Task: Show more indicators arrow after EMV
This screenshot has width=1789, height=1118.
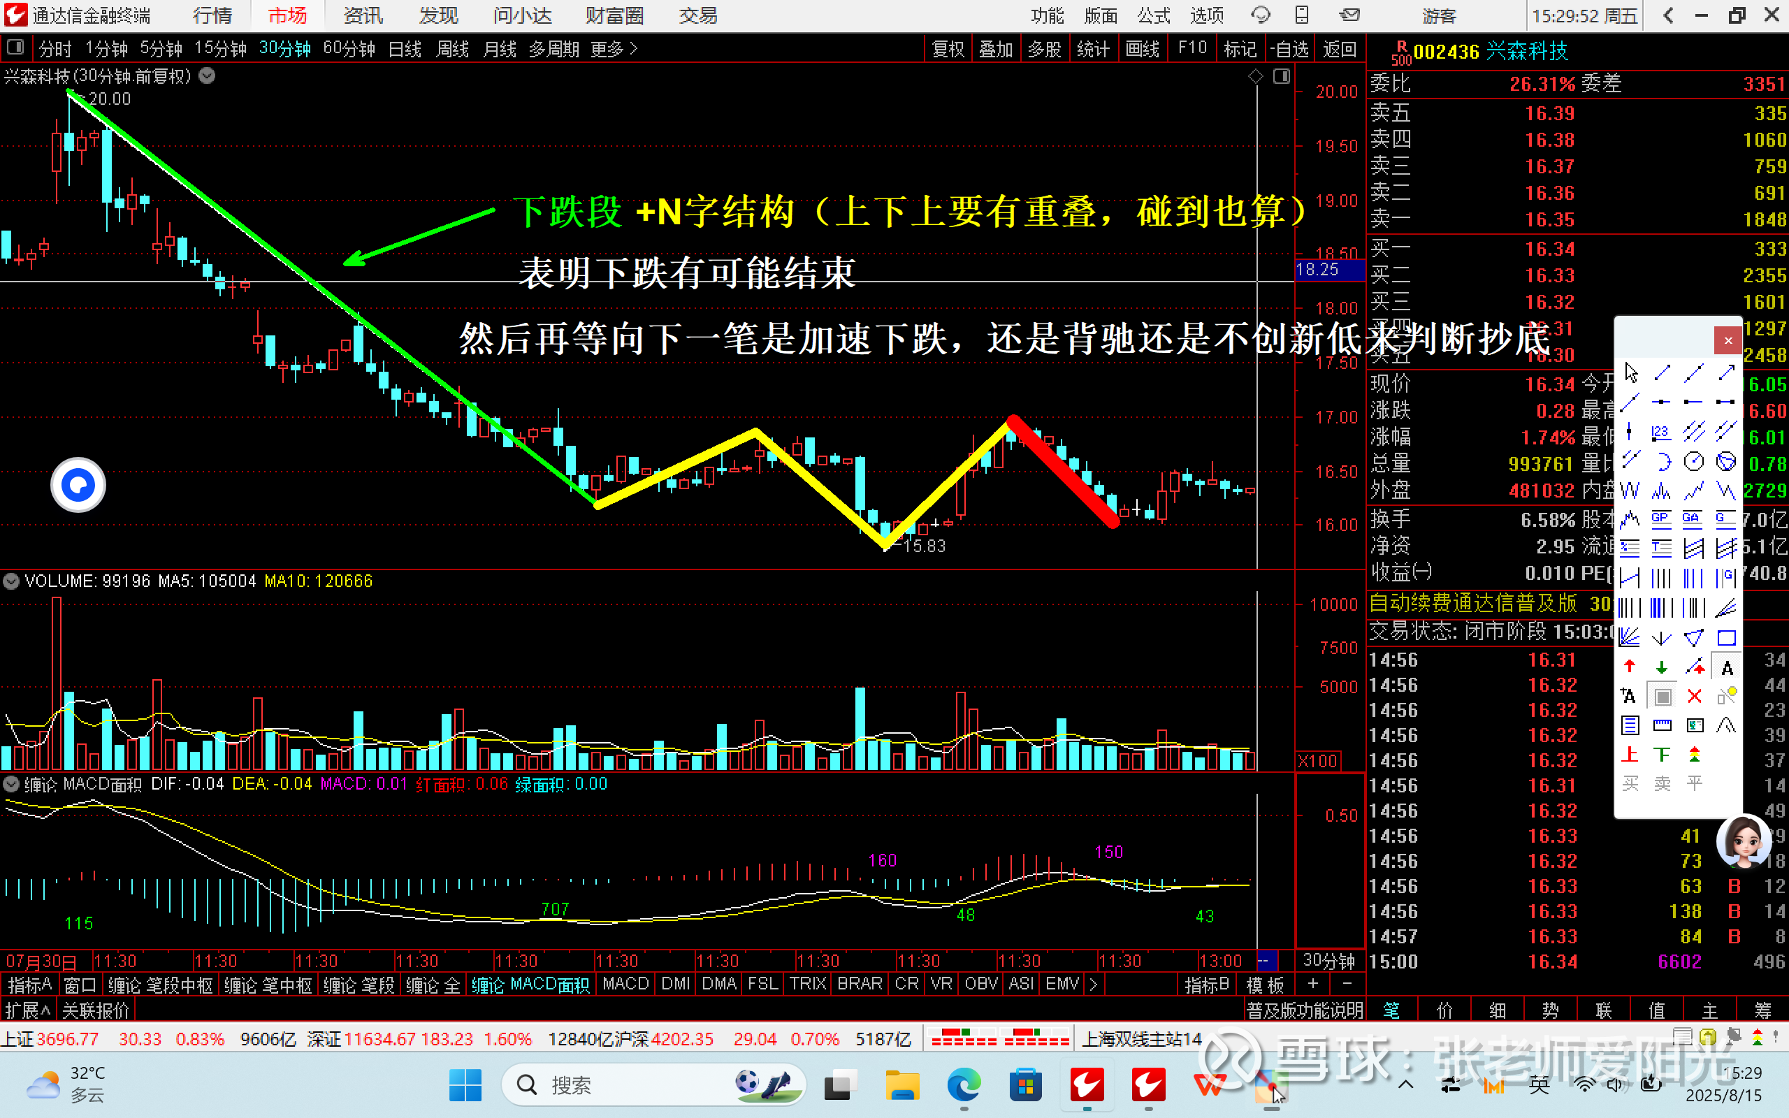Action: (1094, 984)
